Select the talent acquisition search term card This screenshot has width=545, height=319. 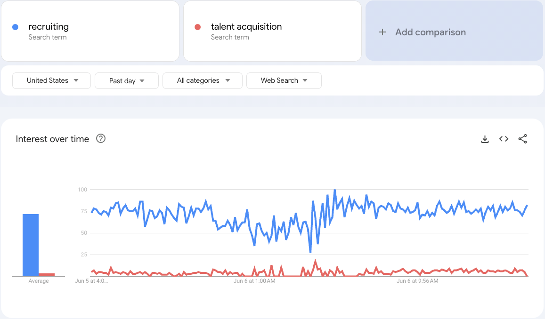(x=272, y=31)
